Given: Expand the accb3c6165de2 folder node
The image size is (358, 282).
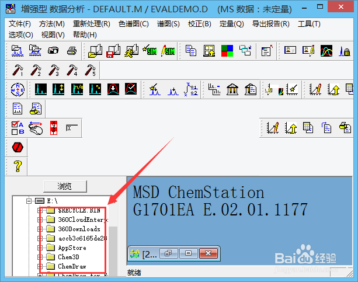Looking at the screenshot, I should click(x=40, y=238).
